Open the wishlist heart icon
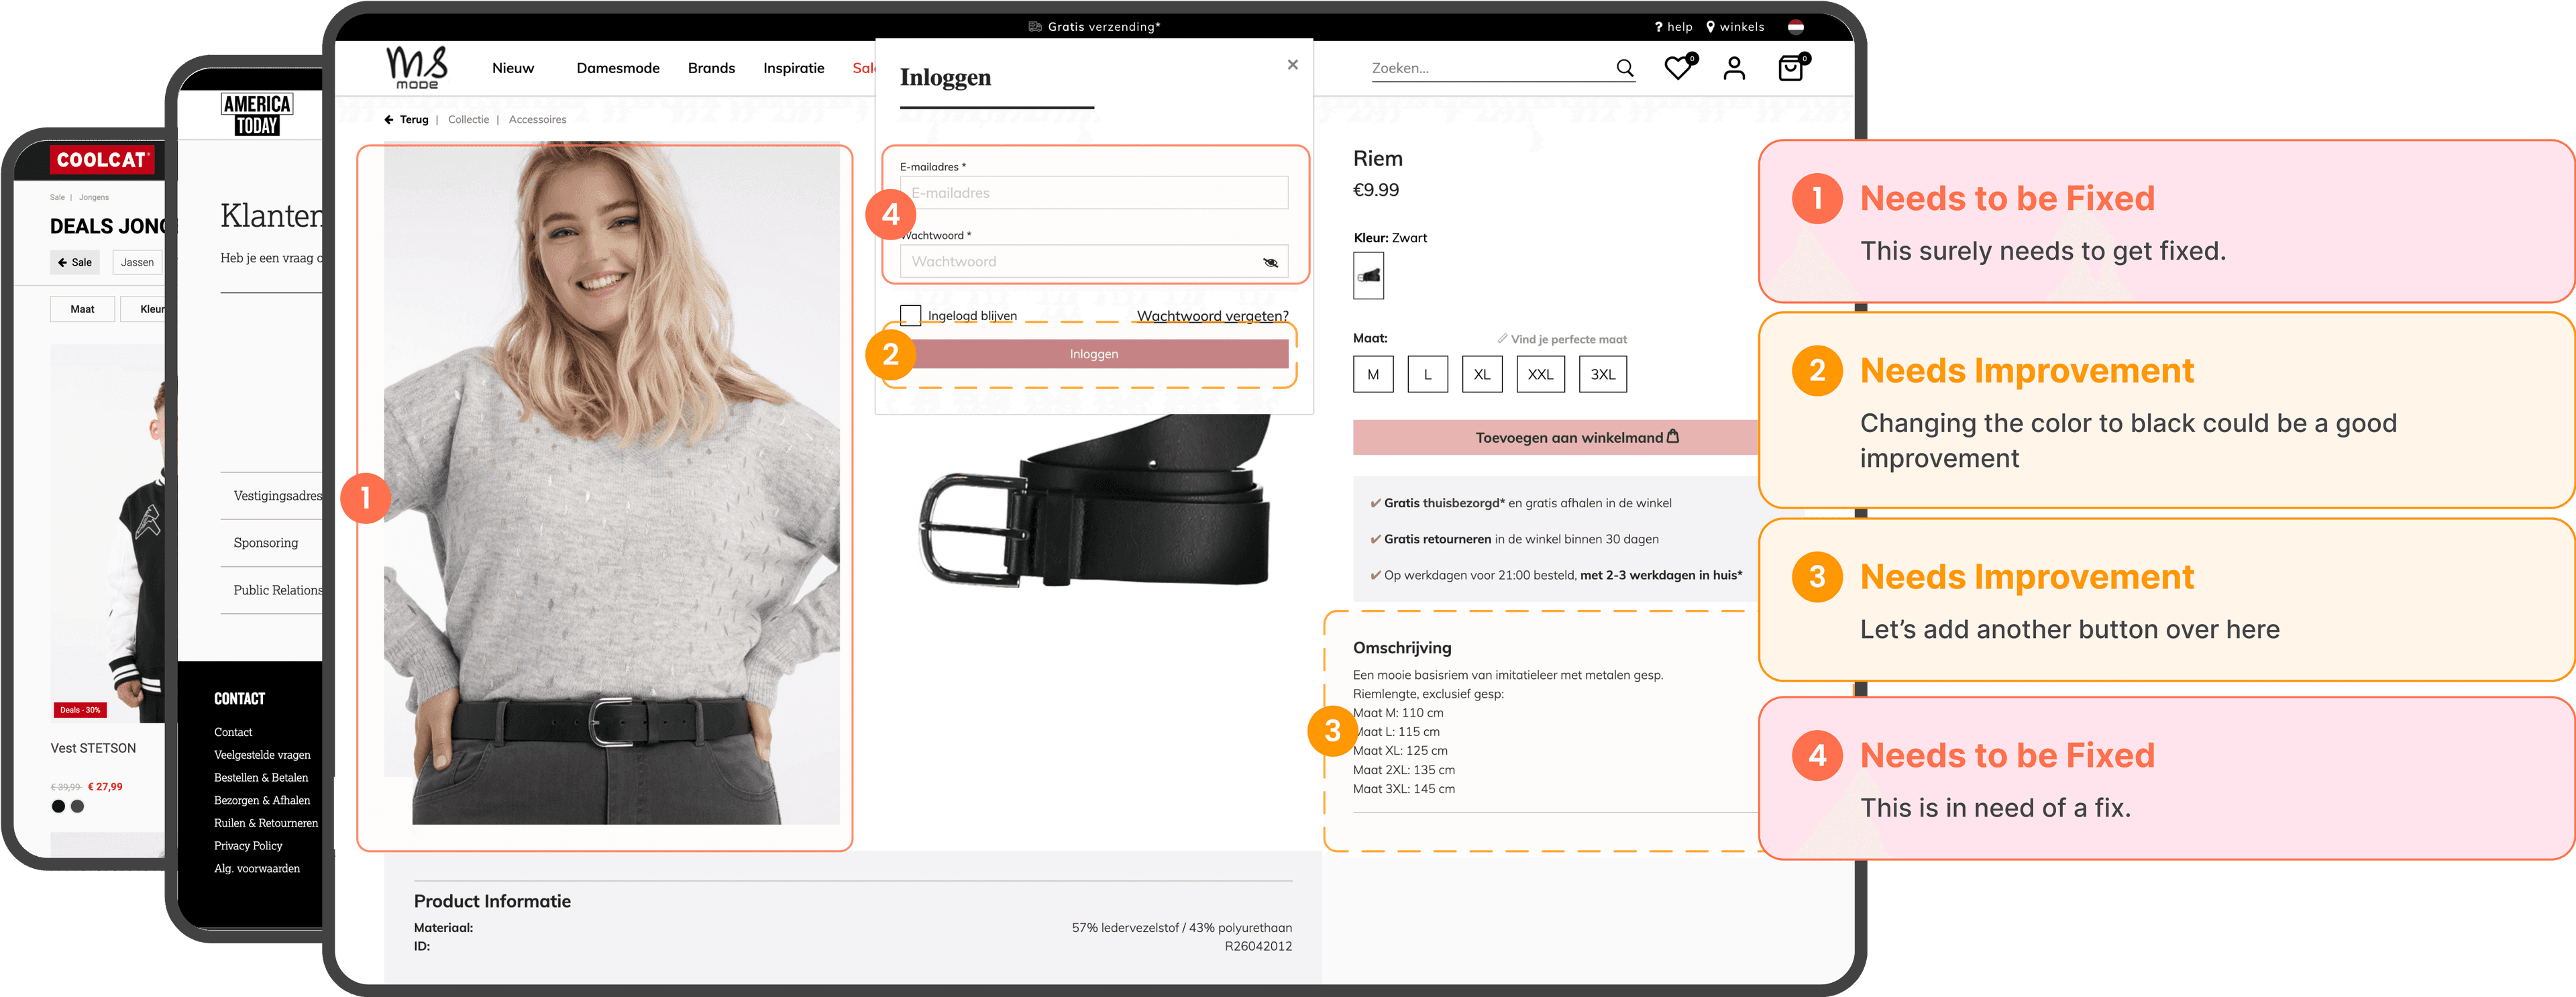This screenshot has width=2576, height=997. (x=1678, y=68)
